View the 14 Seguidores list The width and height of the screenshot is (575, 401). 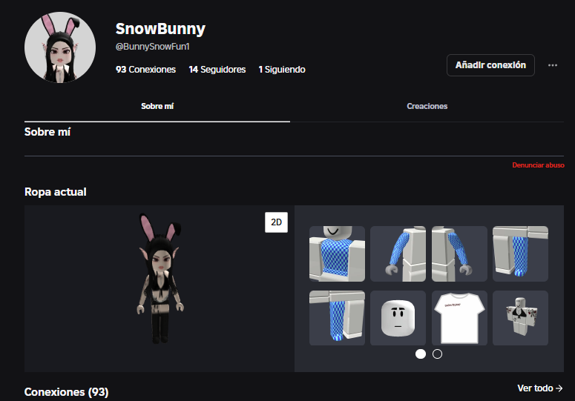217,70
